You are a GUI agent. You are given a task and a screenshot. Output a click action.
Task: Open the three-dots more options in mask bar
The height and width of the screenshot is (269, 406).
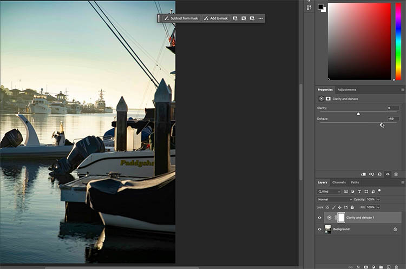tap(260, 18)
